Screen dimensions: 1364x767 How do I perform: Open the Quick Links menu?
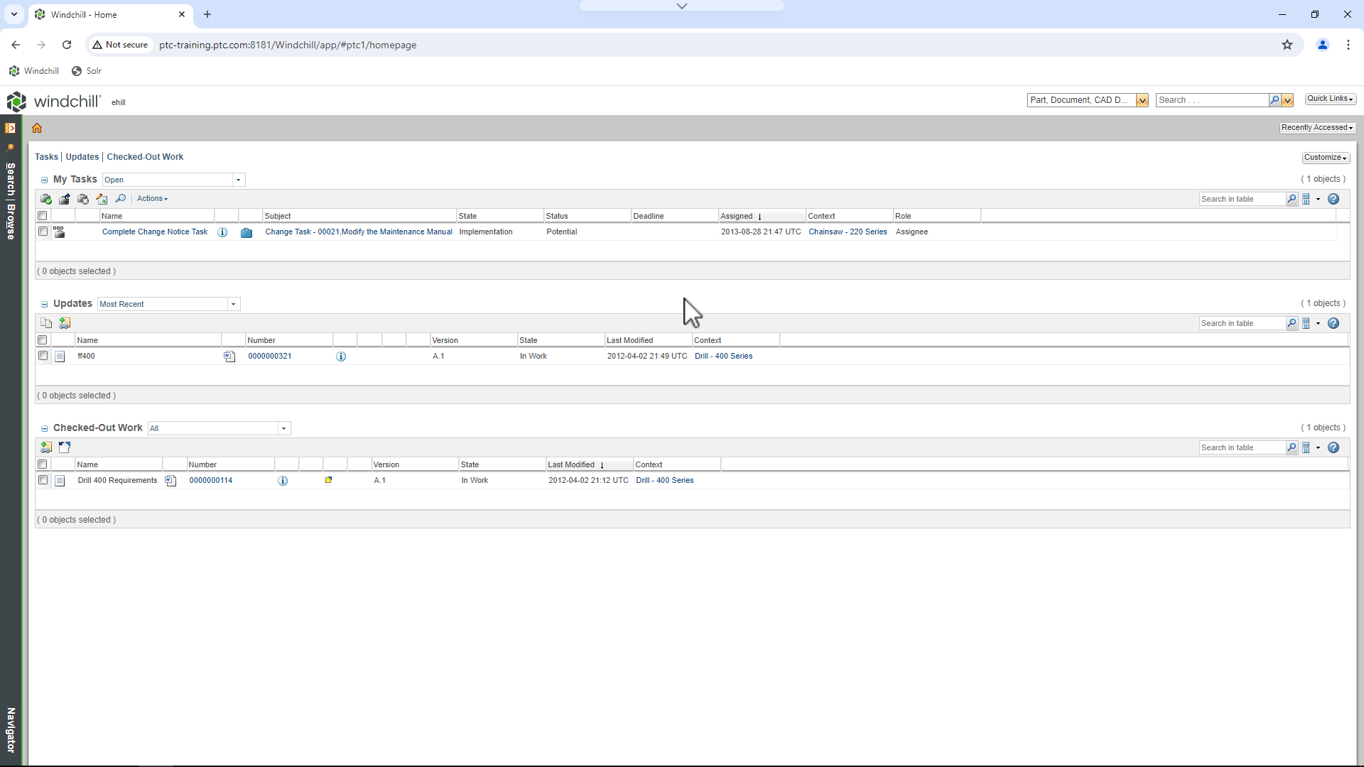(x=1330, y=99)
